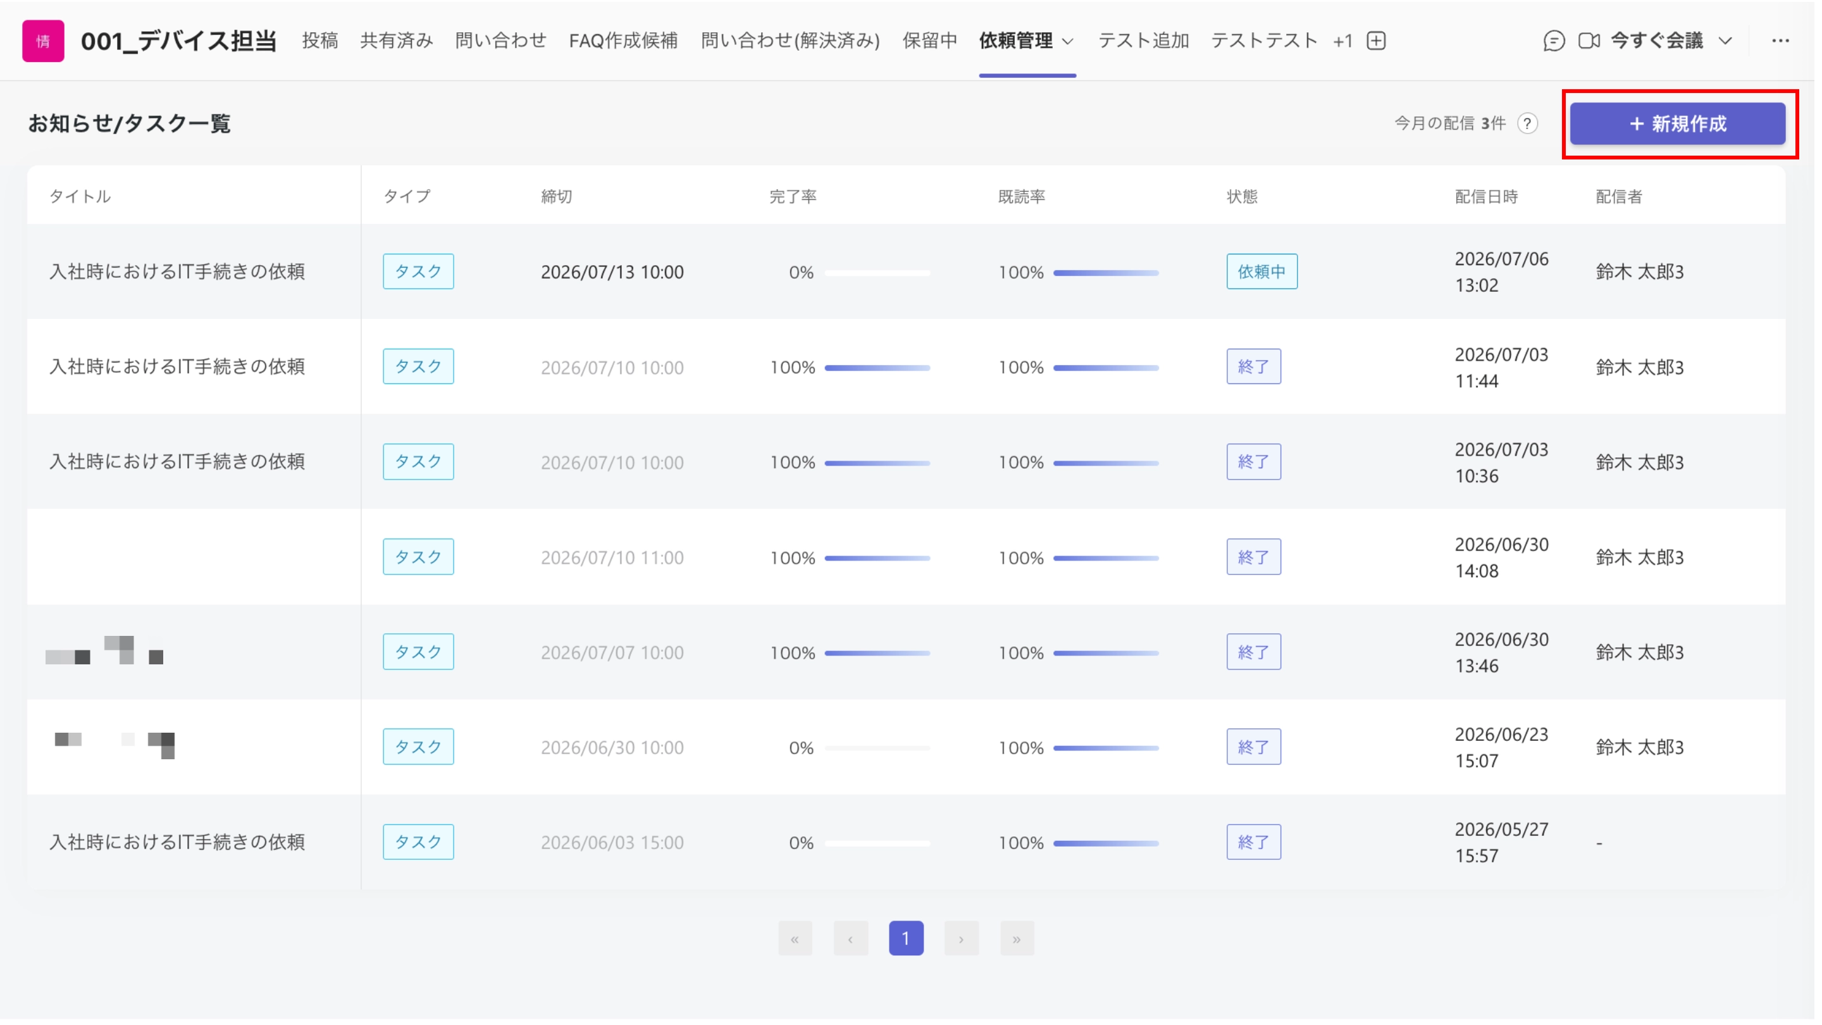This screenshot has height=1025, width=1822.
Task: Open the channel conversation chat icon
Action: tap(1554, 41)
